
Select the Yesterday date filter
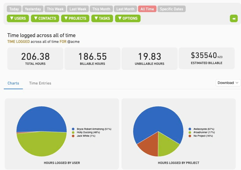point(33,9)
